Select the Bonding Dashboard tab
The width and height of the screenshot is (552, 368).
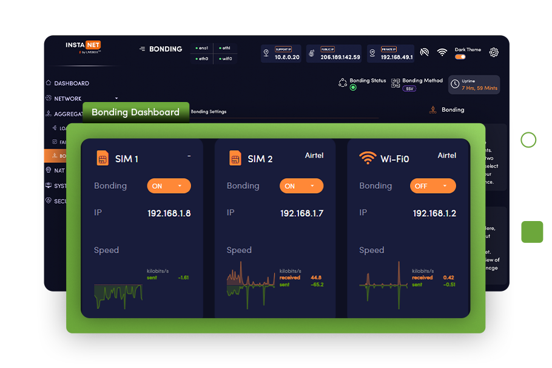[135, 112]
